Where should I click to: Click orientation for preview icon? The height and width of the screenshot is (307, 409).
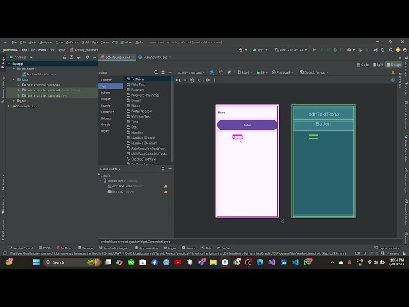click(220, 72)
